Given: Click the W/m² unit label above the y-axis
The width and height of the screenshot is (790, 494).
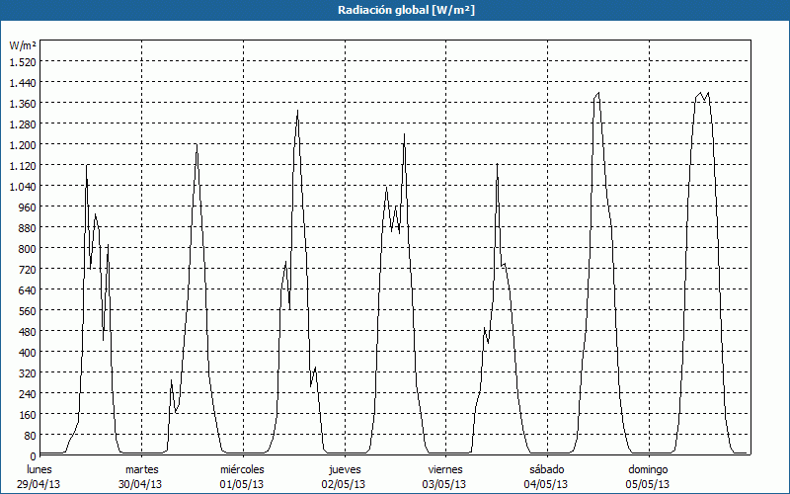Looking at the screenshot, I should click(23, 45).
